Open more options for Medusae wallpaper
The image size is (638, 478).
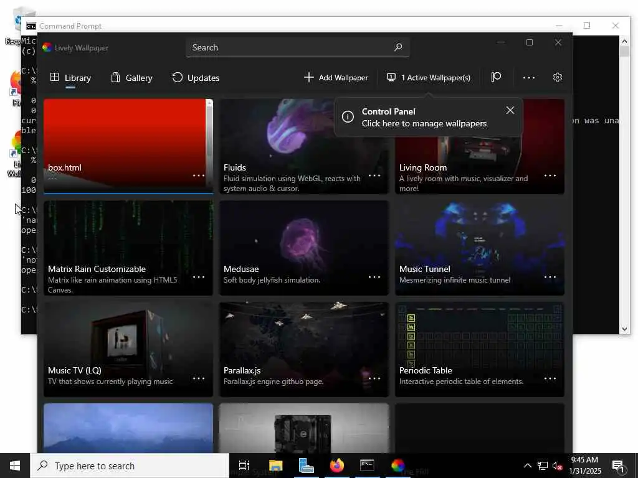(374, 277)
